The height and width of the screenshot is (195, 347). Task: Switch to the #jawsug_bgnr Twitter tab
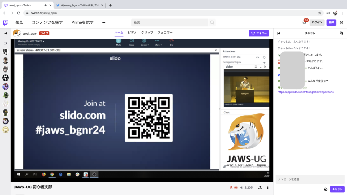pyautogui.click(x=80, y=5)
